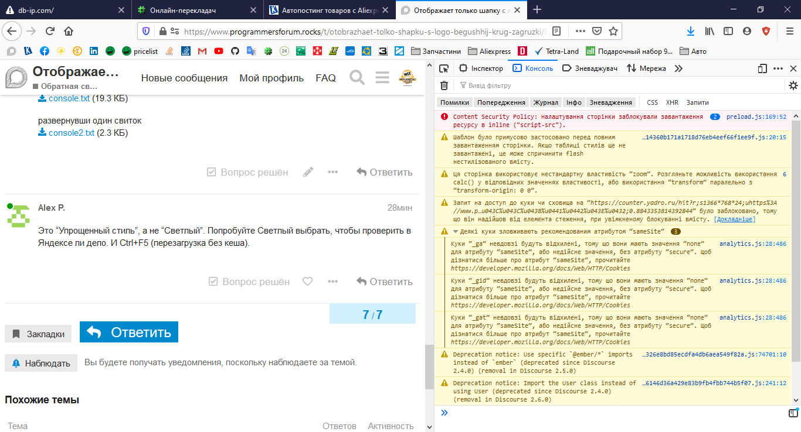Screen dimensions: 801x432
Task: Search the forum with magnifier icon
Action: pos(357,77)
